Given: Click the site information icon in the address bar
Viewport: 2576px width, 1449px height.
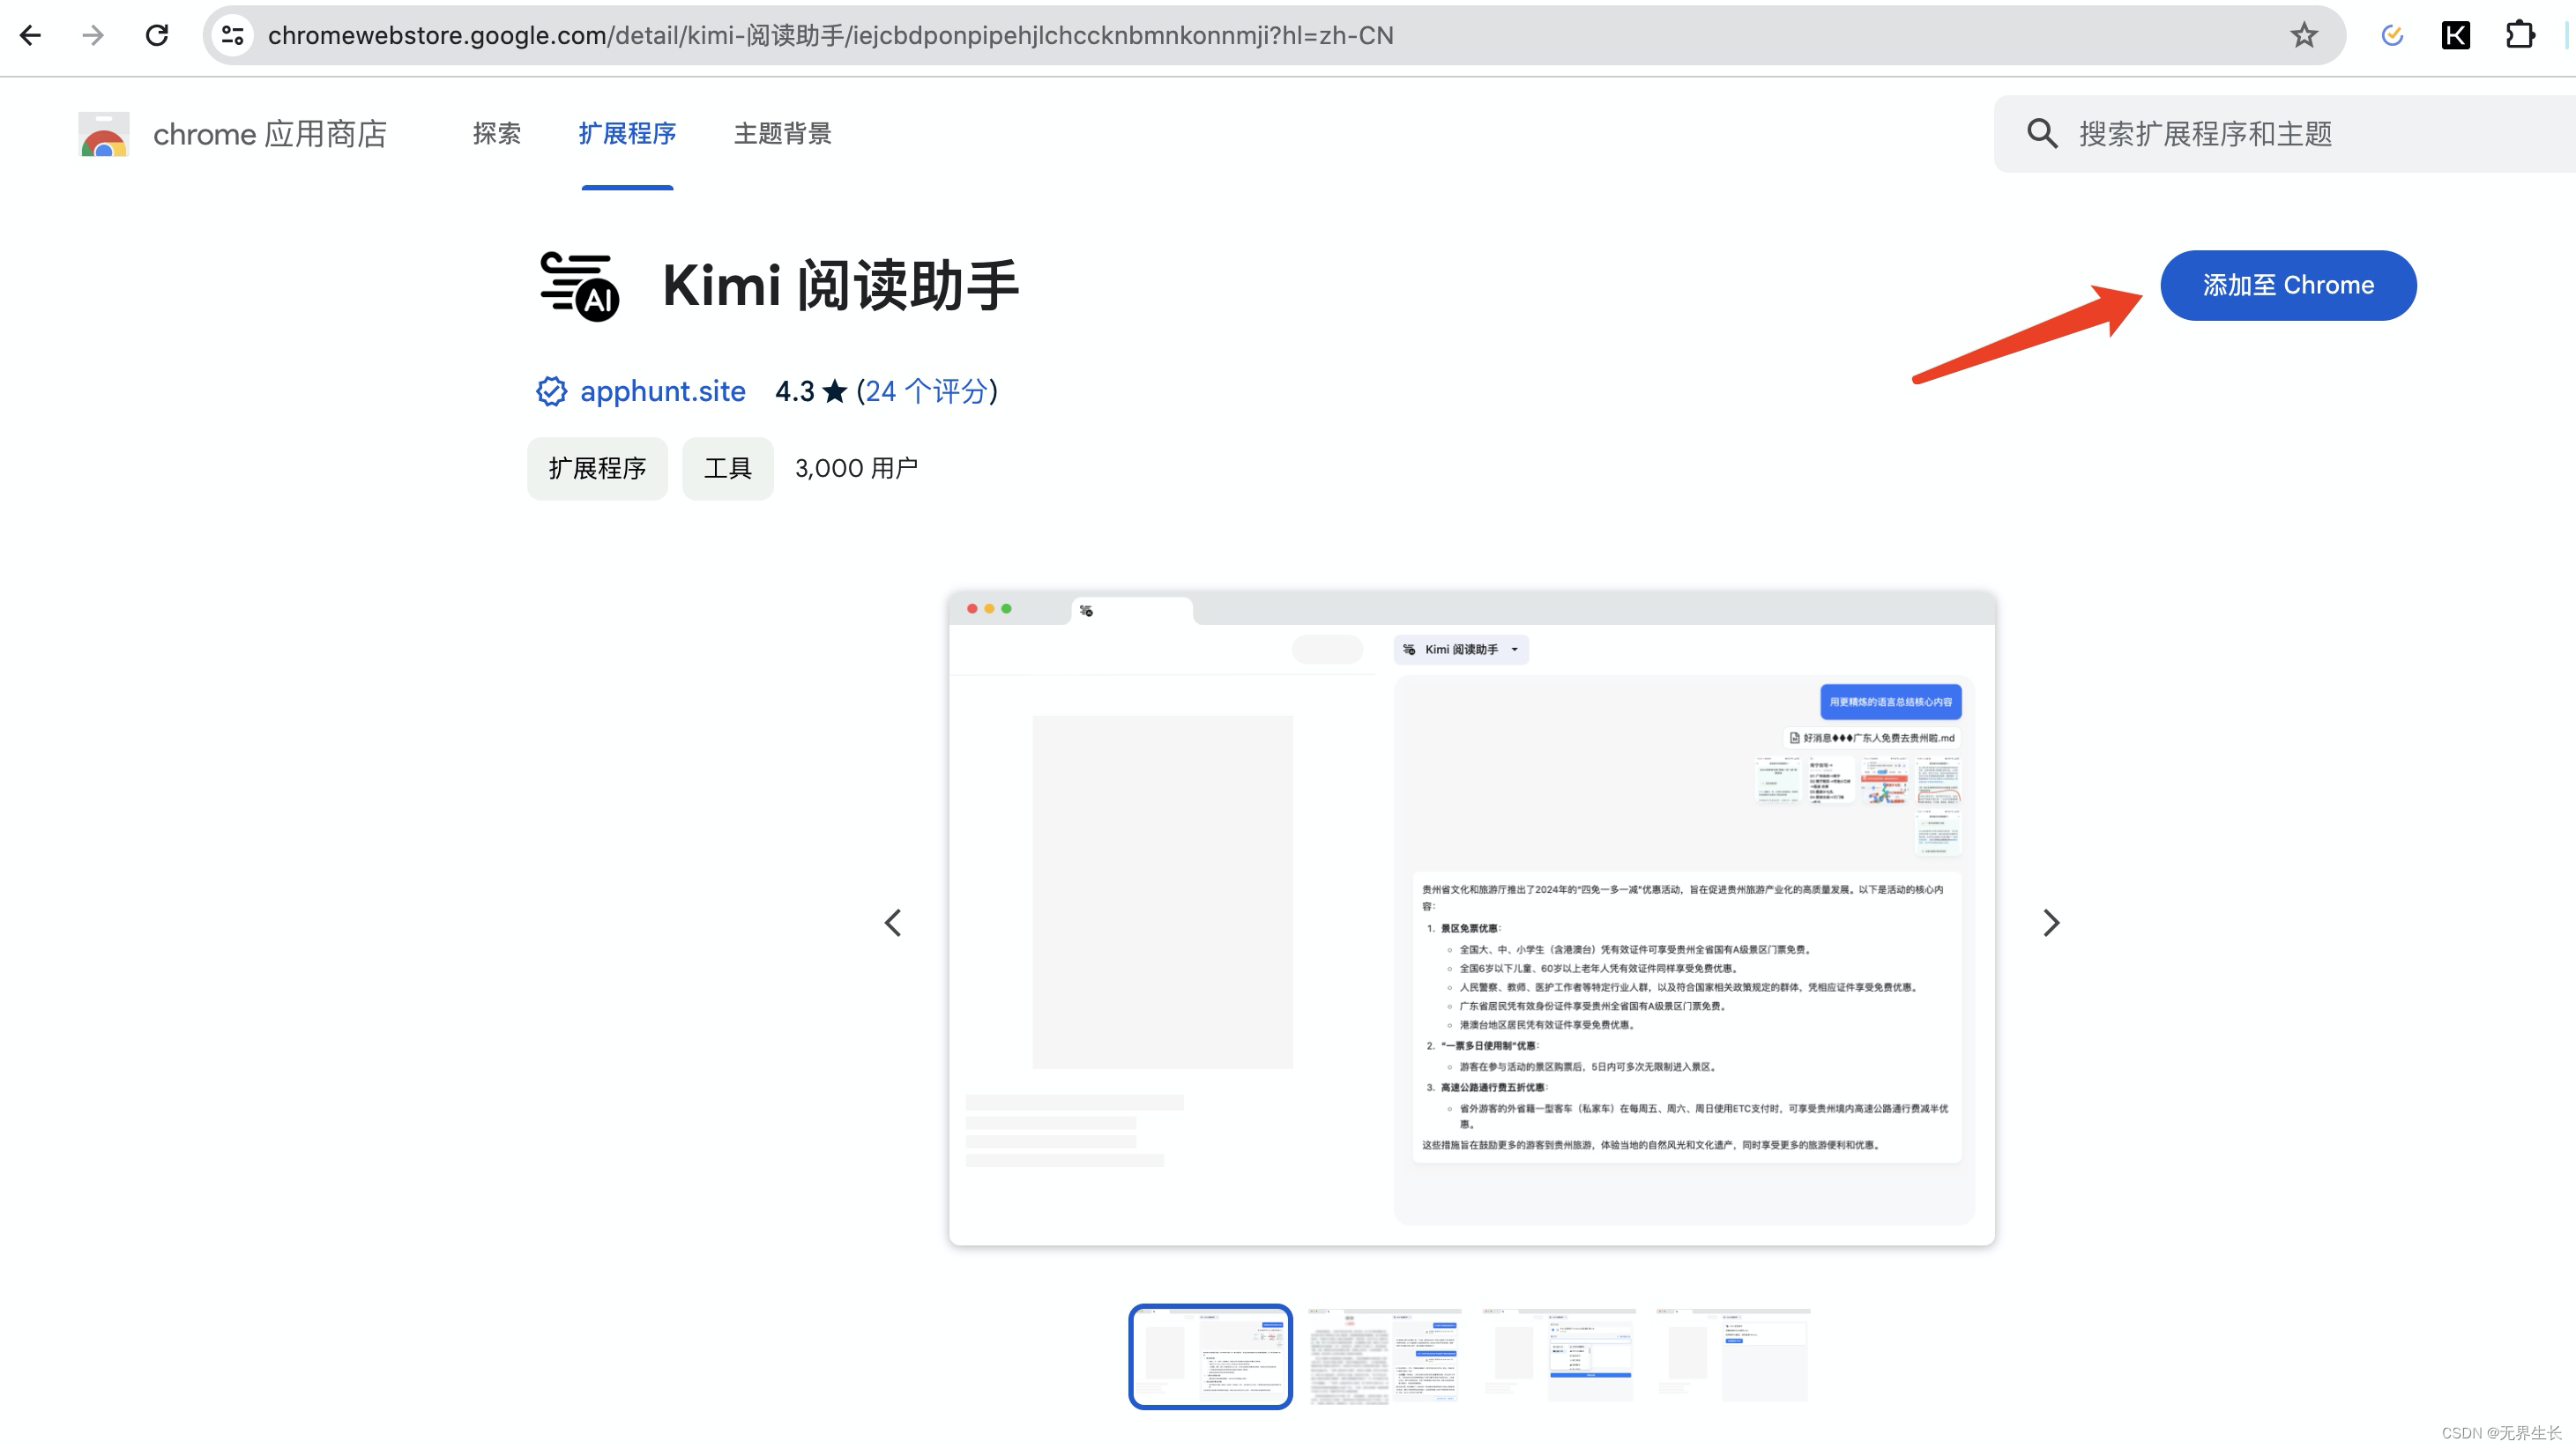Looking at the screenshot, I should click(x=232, y=35).
